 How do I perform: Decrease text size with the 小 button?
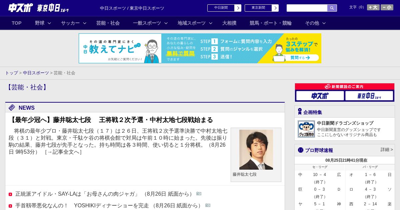pos(387,7)
